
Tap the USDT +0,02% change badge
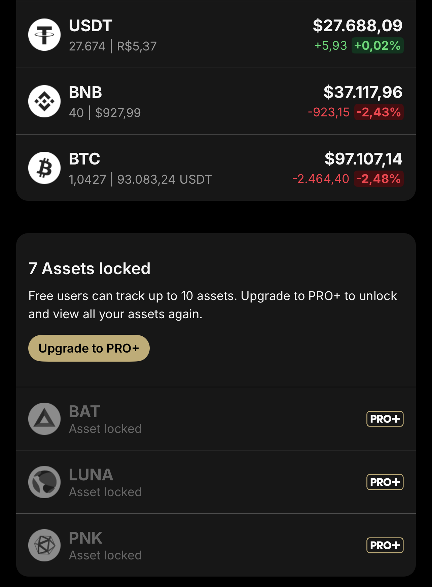[x=377, y=46]
